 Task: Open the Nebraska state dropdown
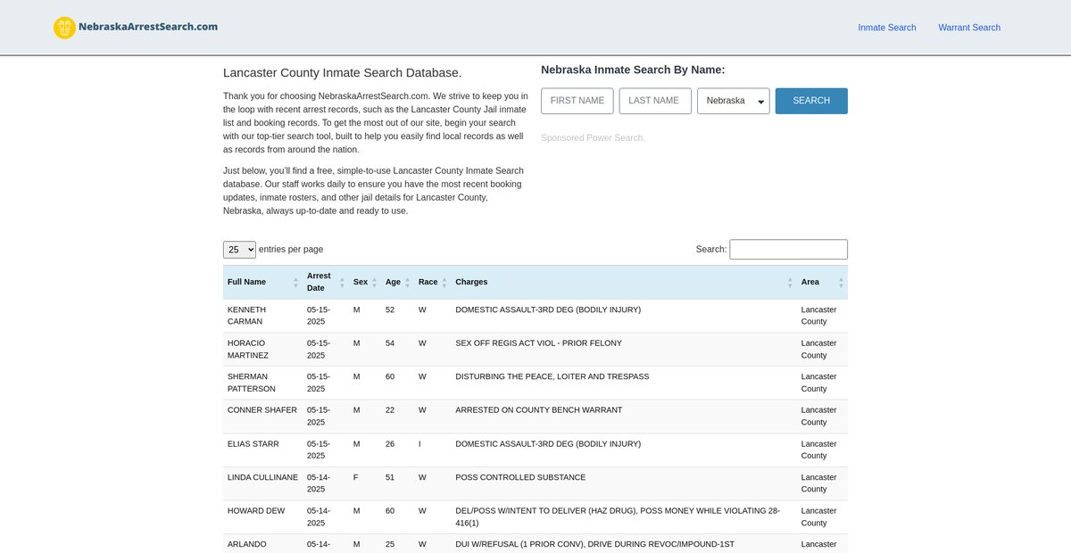pyautogui.click(x=733, y=101)
